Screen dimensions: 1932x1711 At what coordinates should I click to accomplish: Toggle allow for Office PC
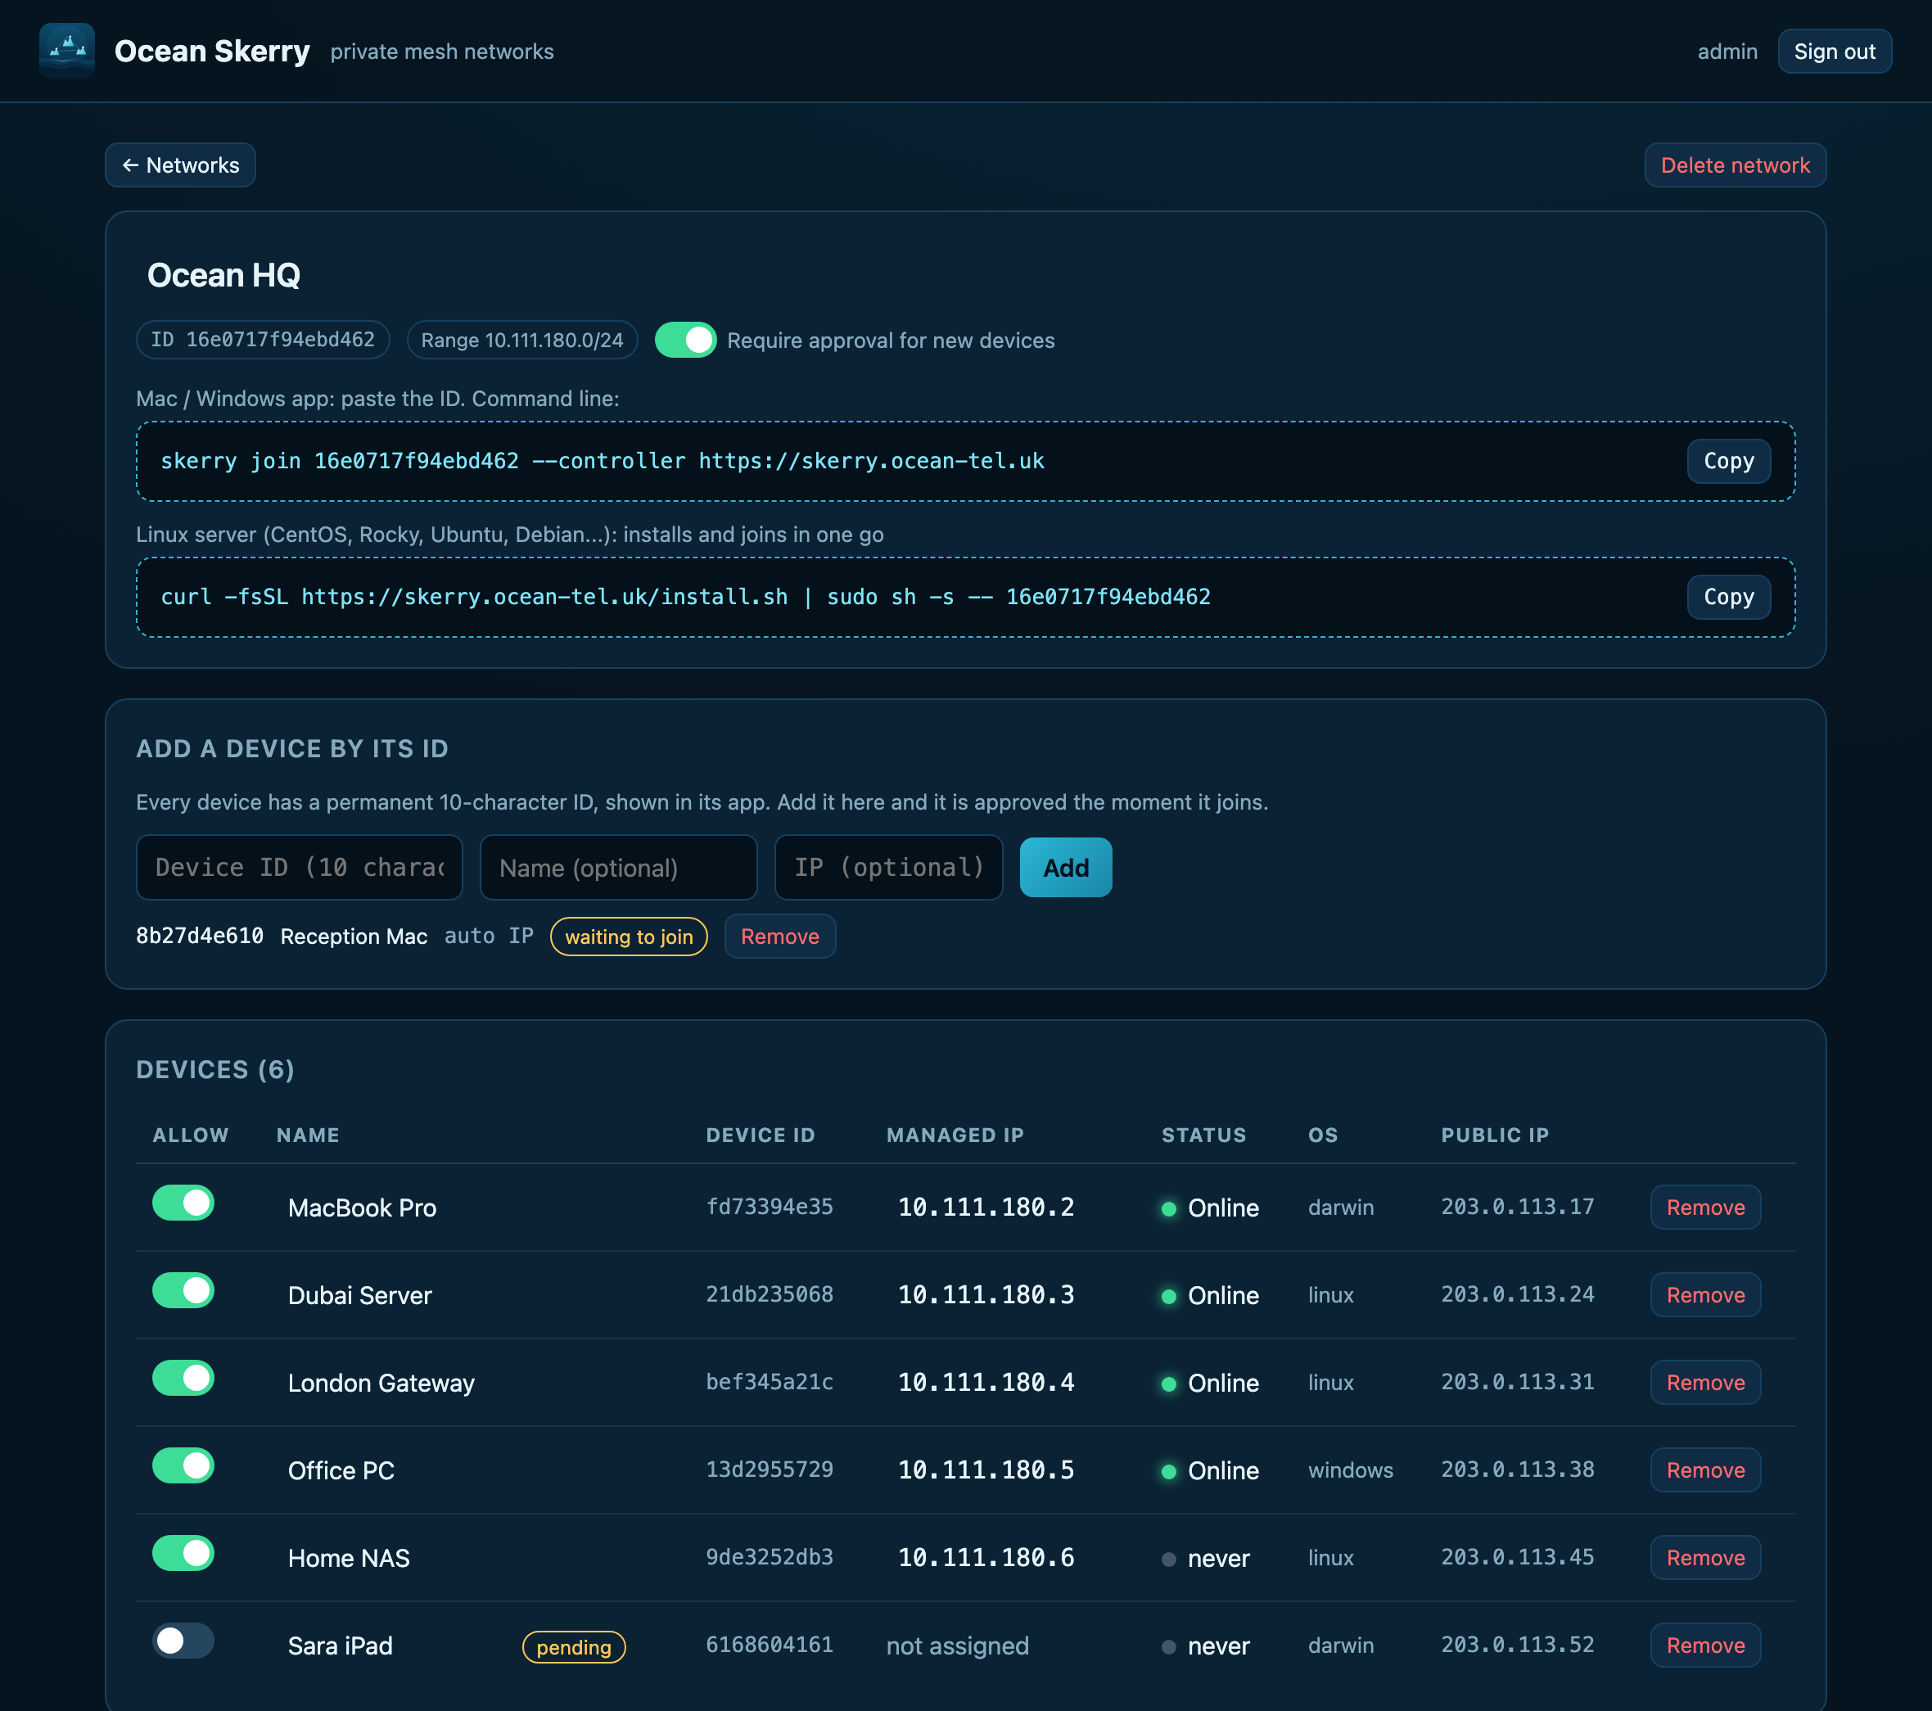[x=183, y=1466]
